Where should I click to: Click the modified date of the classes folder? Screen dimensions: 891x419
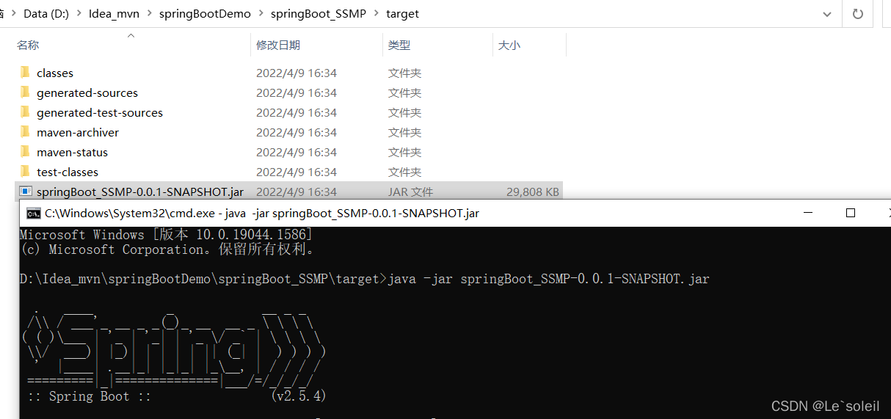click(297, 73)
